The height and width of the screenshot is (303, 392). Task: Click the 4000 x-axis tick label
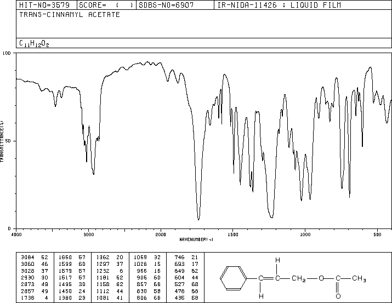[16, 235]
